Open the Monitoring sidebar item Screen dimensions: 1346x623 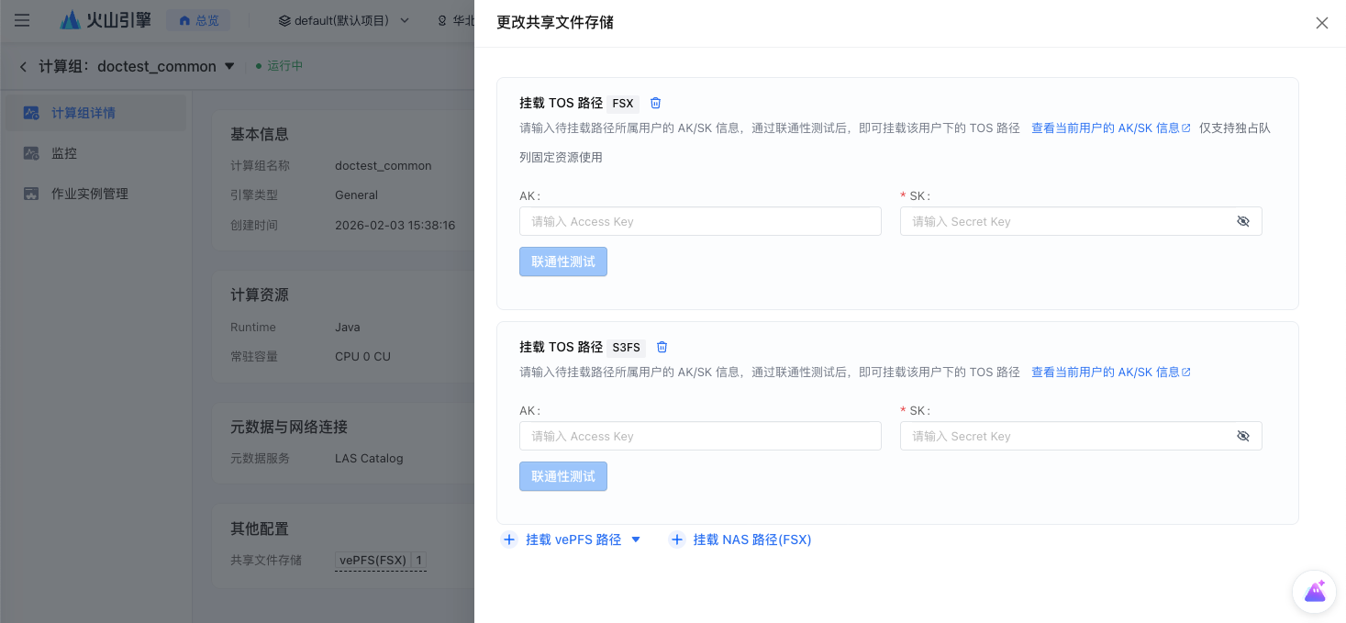(64, 153)
